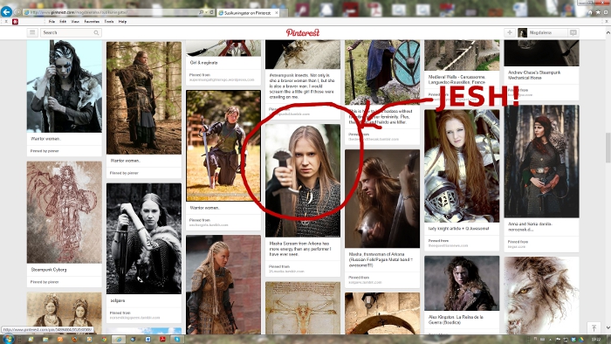Image resolution: width=611 pixels, height=344 pixels.
Task: Open the Pinterest categories hamburger menu
Action: [32, 32]
